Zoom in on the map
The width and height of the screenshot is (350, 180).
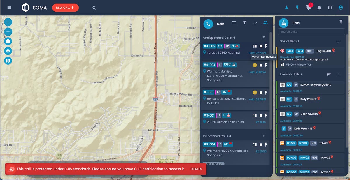[8, 22]
